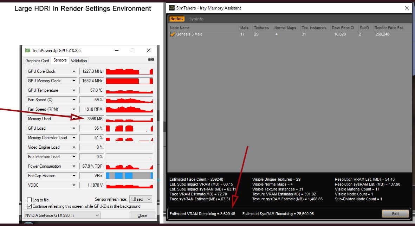Viewport: 415px width, 226px height.
Task: Select the Nodes tab in SimTenero
Action: [x=176, y=19]
